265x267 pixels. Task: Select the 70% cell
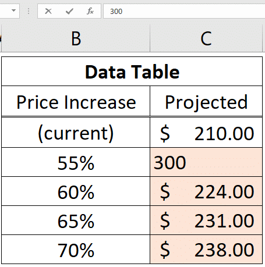[76, 250]
